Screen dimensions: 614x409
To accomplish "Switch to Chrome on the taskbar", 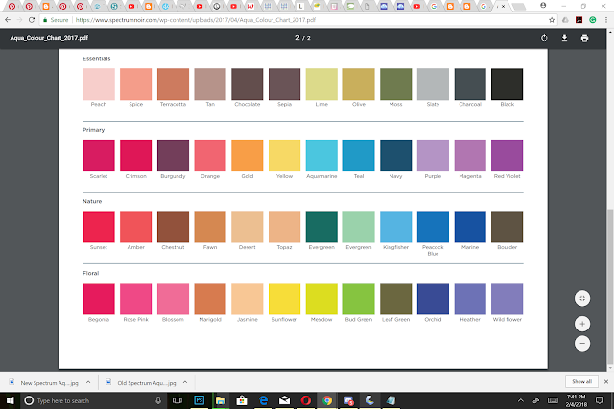I will coord(327,400).
